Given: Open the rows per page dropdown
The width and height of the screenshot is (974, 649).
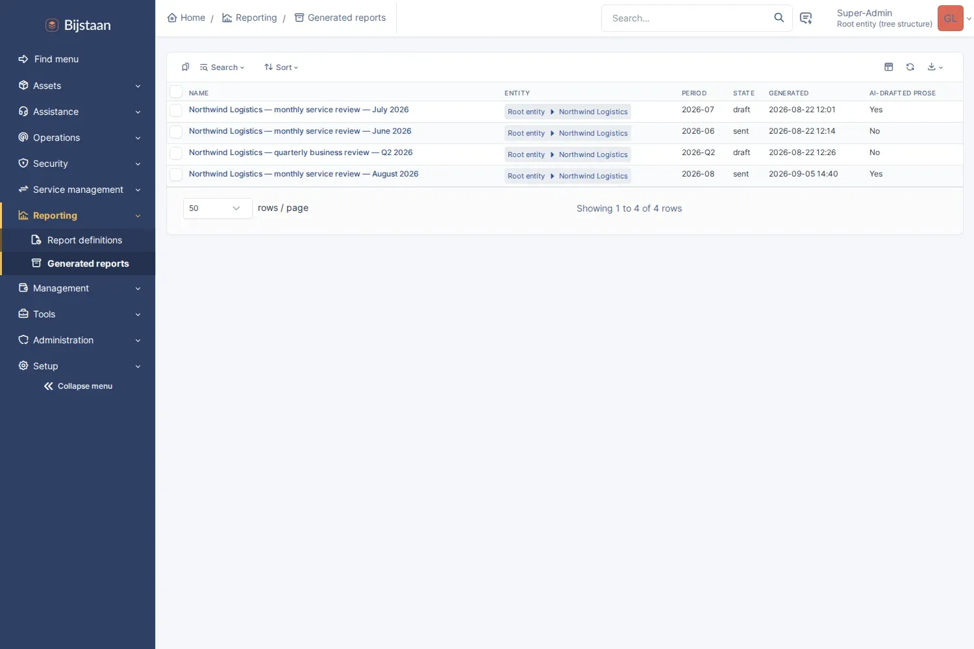Looking at the screenshot, I should click(218, 208).
